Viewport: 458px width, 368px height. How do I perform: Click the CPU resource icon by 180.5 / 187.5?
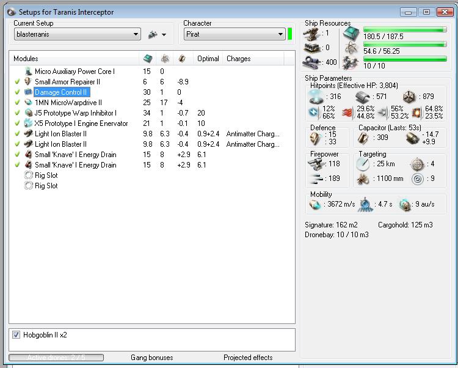[x=351, y=33]
